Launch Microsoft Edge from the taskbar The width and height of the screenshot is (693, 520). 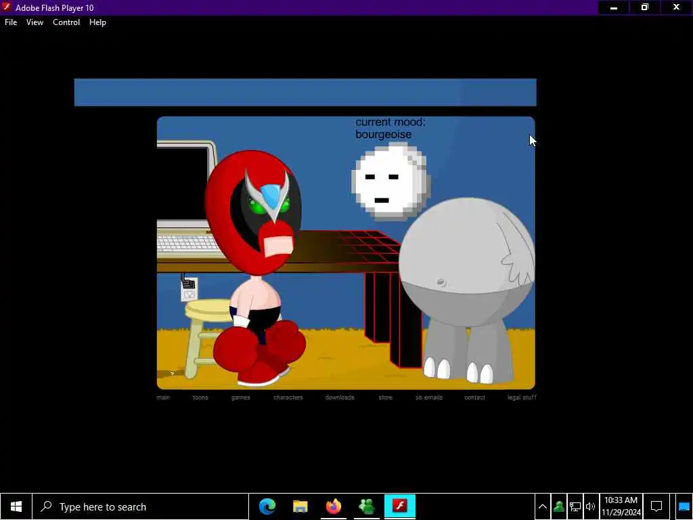(267, 506)
